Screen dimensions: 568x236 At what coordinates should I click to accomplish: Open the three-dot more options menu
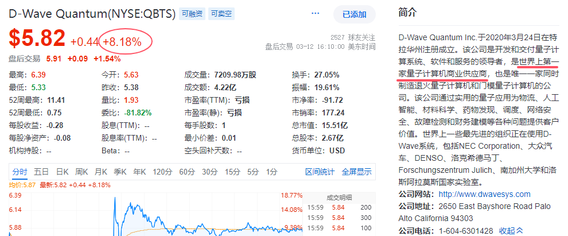click(x=316, y=14)
